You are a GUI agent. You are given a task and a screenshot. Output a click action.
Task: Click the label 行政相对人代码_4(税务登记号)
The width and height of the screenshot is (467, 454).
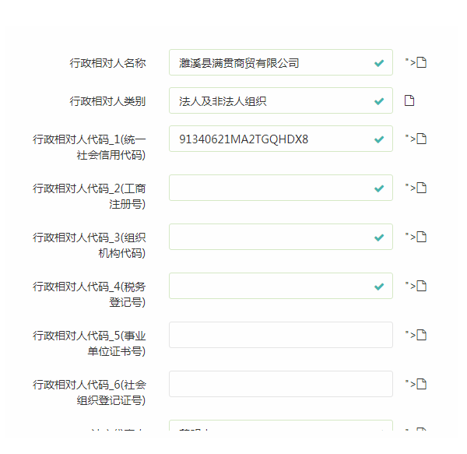[90, 294]
